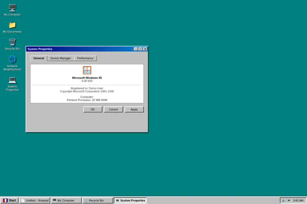
Task: Click the version number 4.00.950
Action: click(x=87, y=81)
